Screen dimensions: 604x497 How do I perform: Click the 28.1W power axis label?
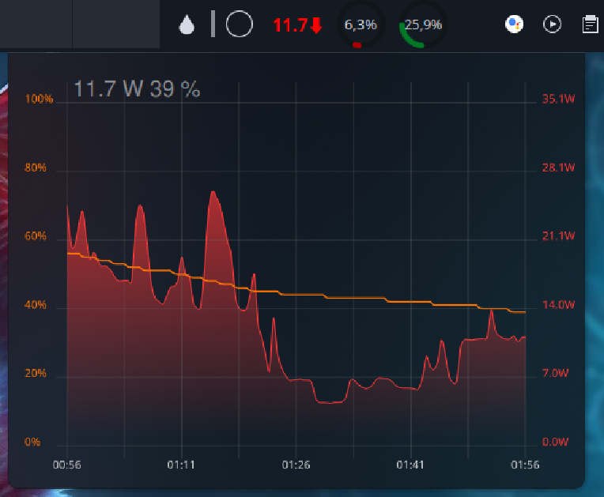tap(559, 168)
